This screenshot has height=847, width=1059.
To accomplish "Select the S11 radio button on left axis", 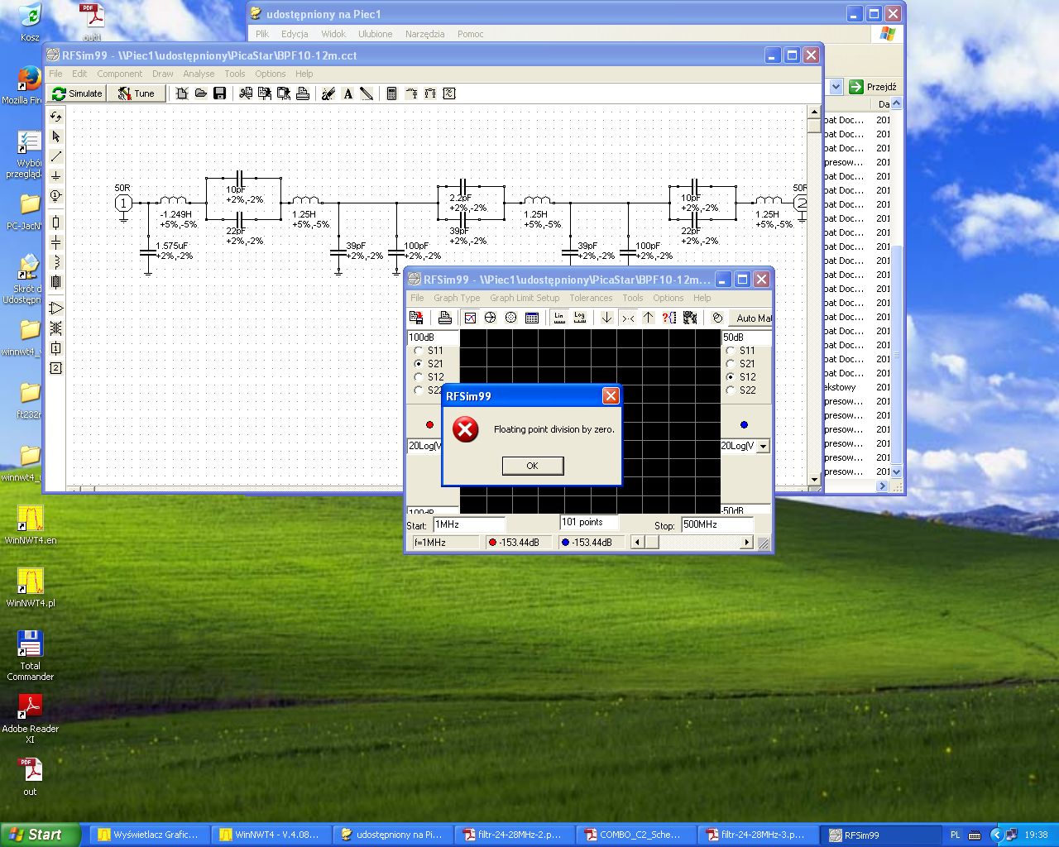I will click(419, 351).
